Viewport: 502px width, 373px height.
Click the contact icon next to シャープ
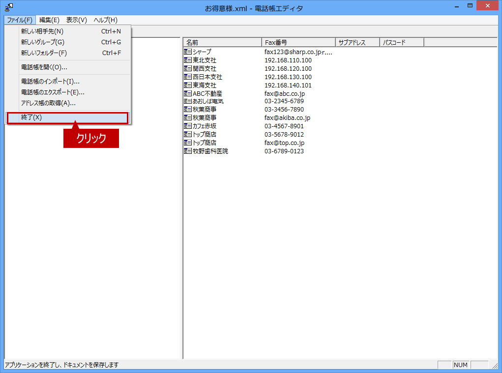coord(188,52)
